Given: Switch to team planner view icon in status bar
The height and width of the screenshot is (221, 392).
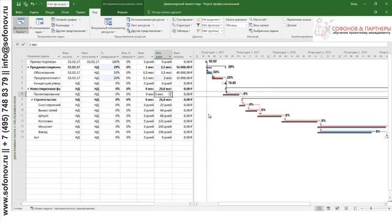Looking at the screenshot, I should (337, 209).
